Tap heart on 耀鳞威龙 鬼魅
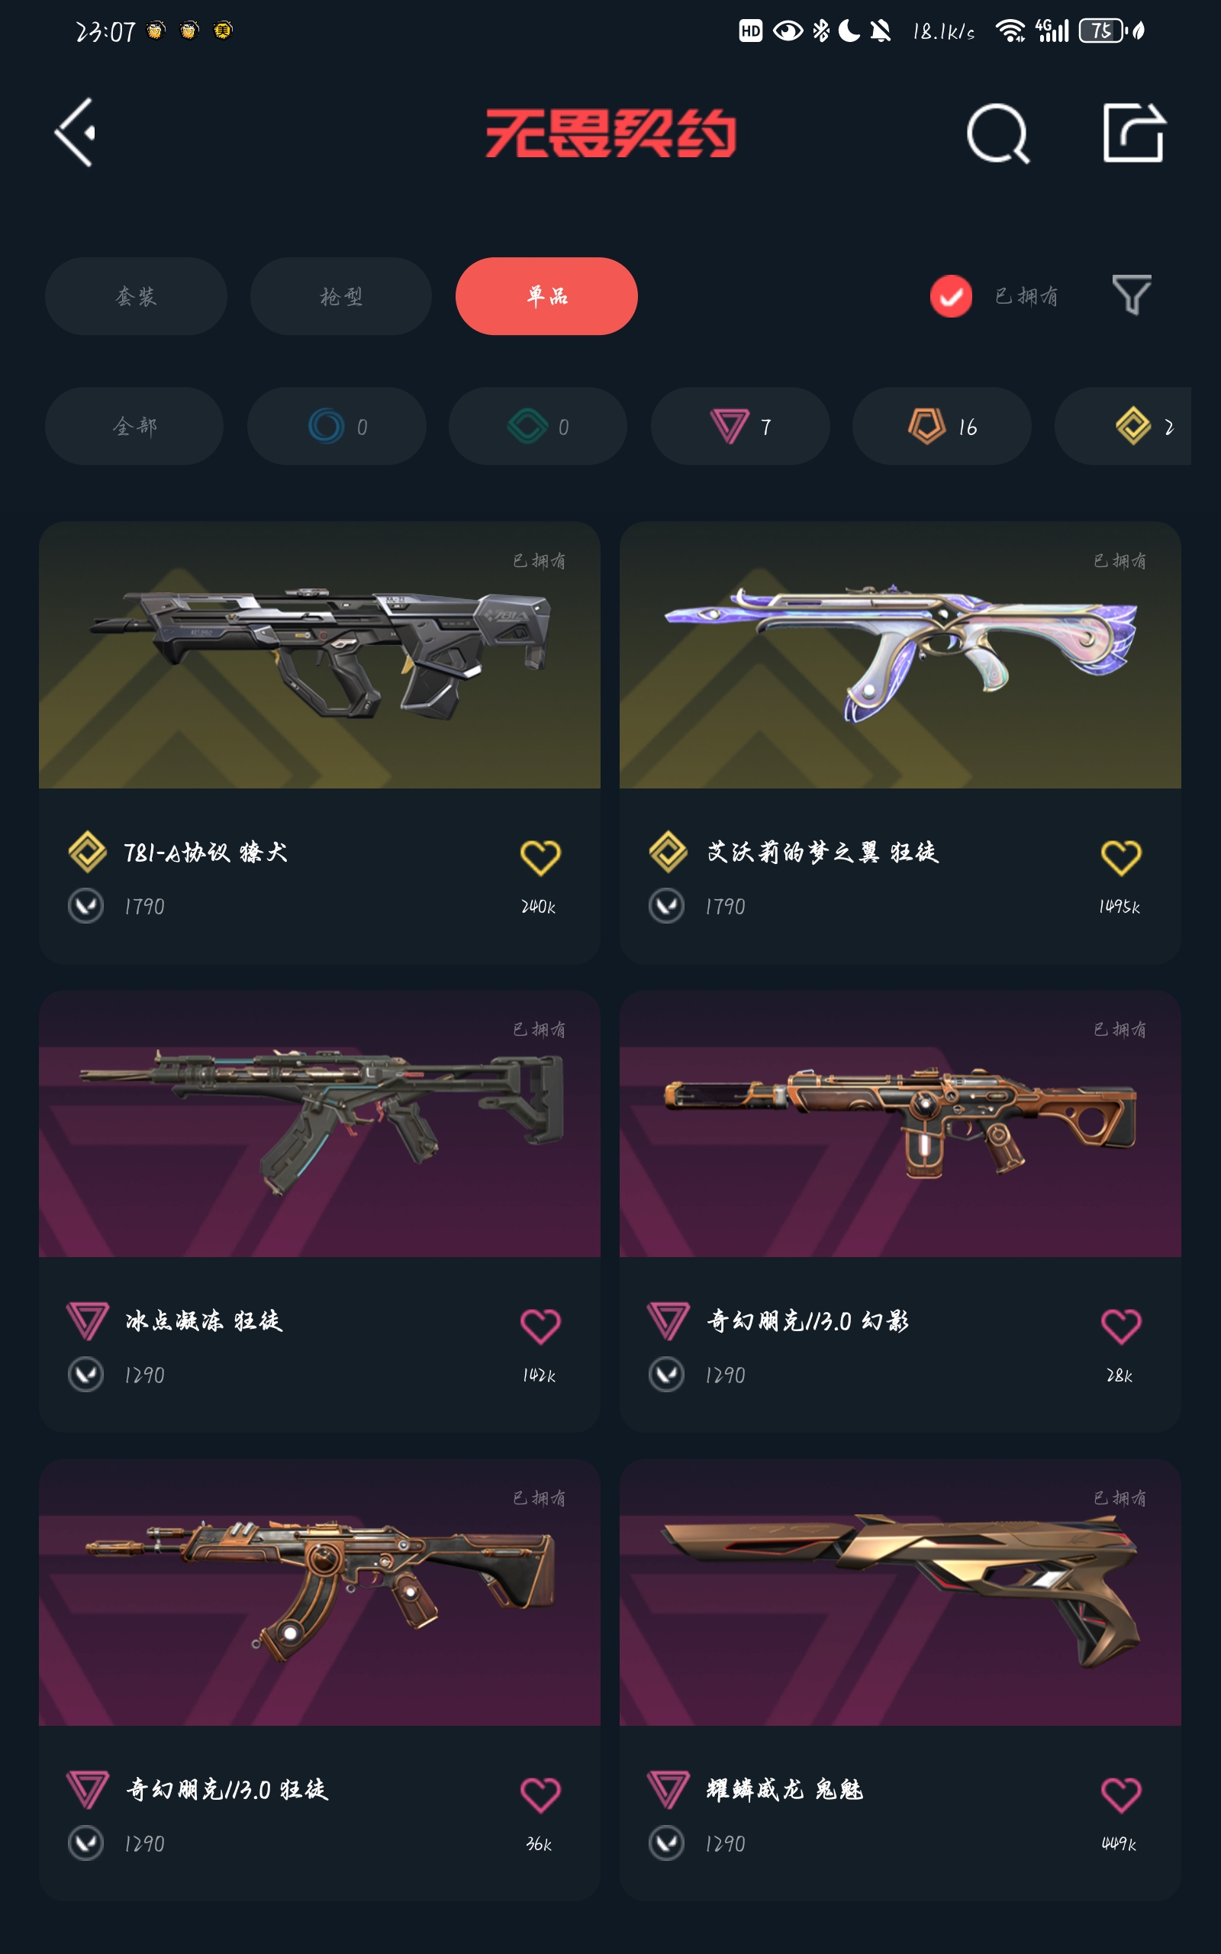 click(x=1121, y=1794)
